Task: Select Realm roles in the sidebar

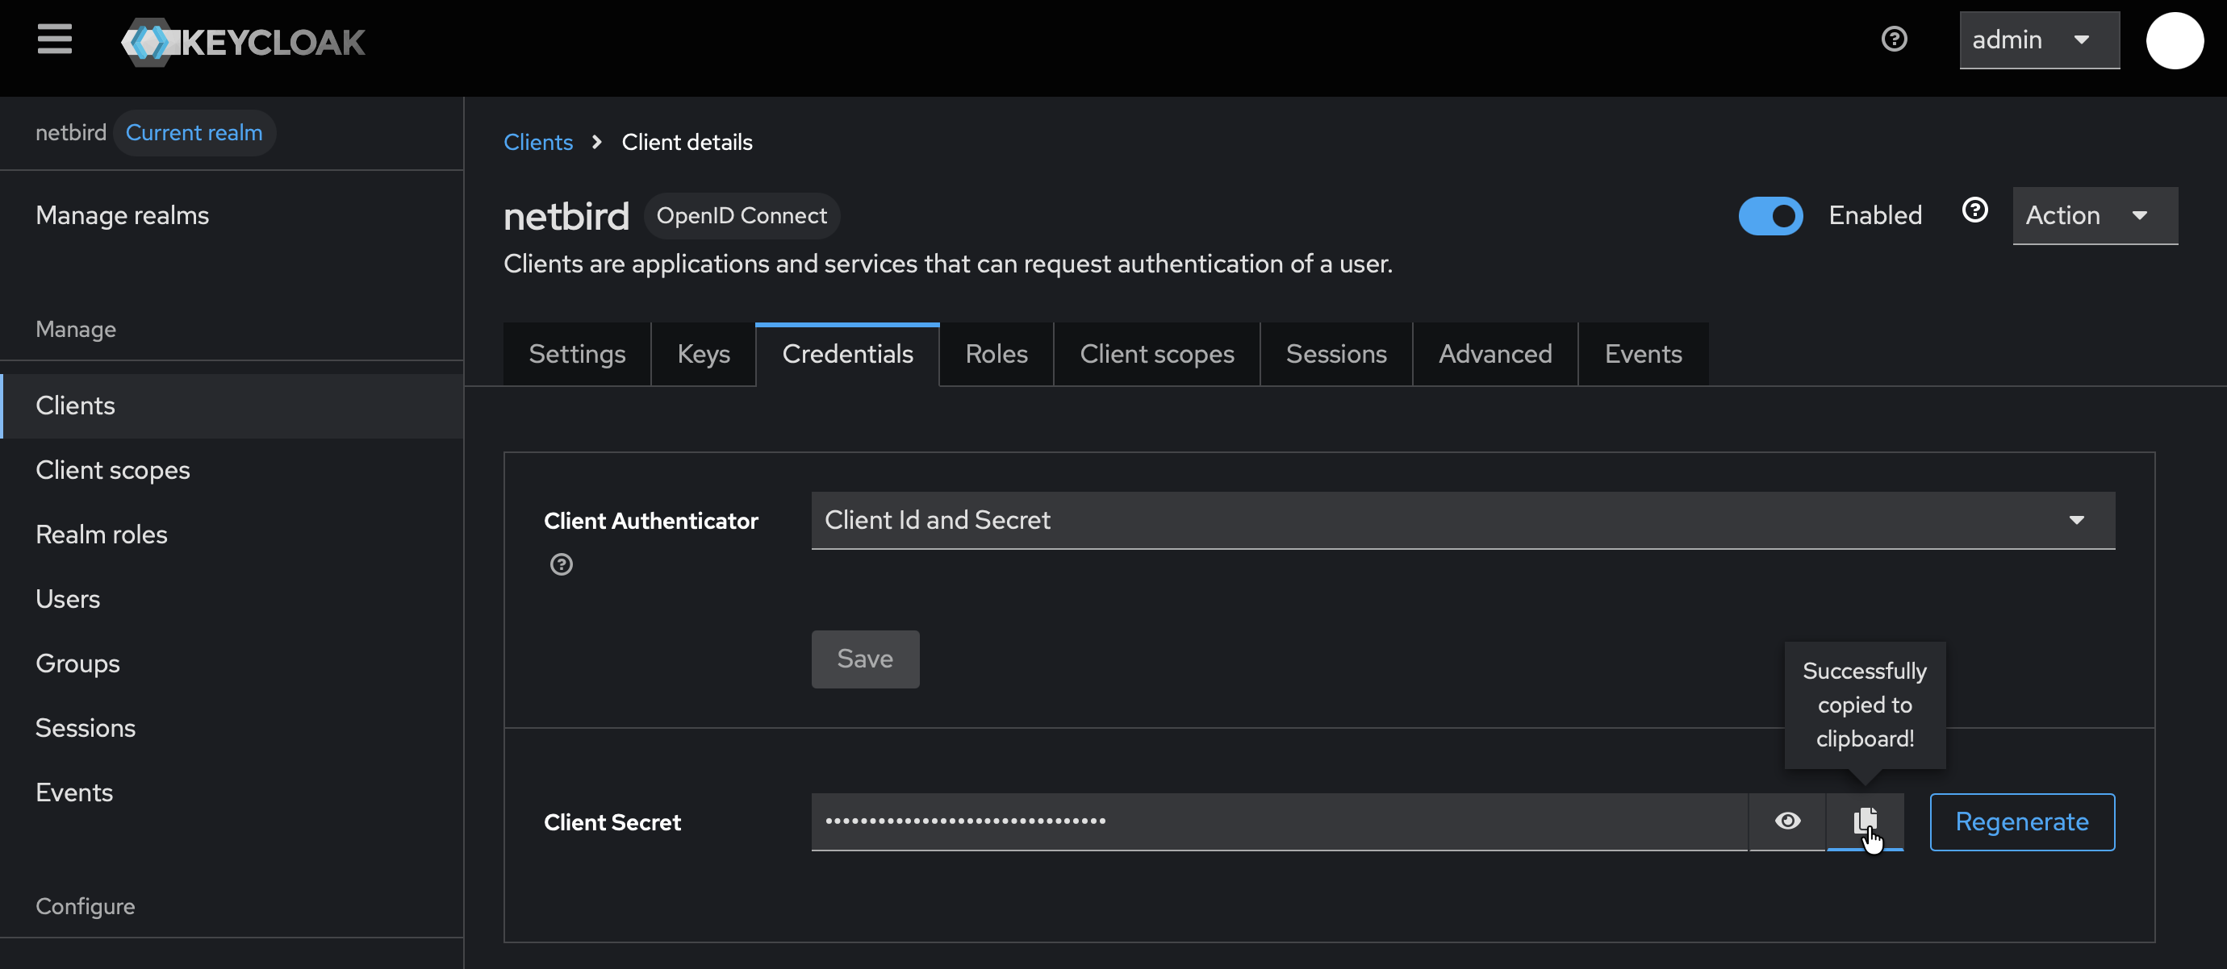Action: [x=101, y=534]
